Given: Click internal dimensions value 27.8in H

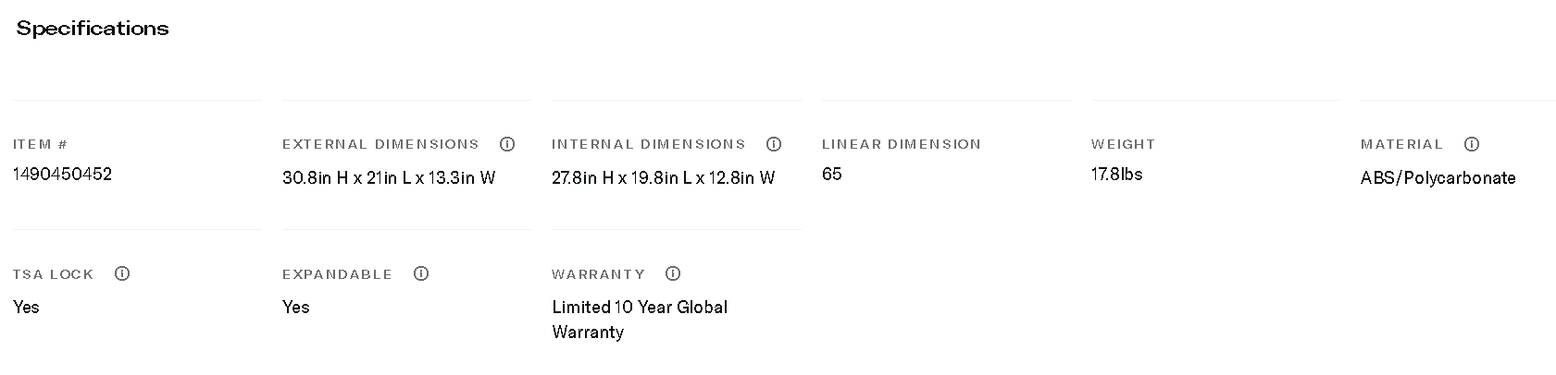Looking at the screenshot, I should 663,178.
